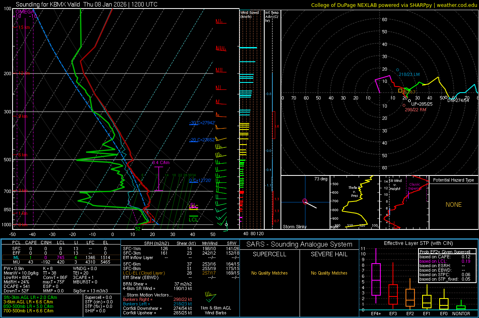Click the 'Storm Slinky' label

coord(294,227)
